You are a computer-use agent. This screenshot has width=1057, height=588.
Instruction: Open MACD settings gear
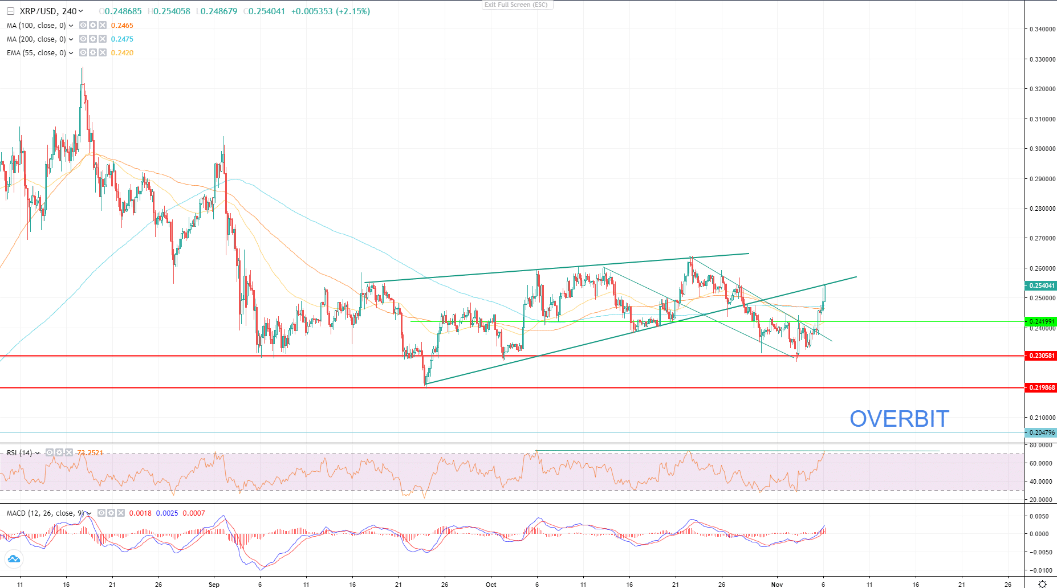tap(111, 513)
